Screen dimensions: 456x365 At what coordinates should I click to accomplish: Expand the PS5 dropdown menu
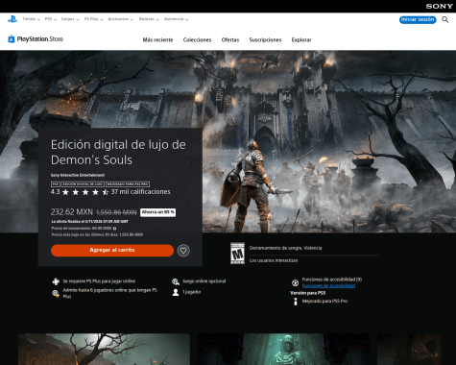click(x=51, y=19)
